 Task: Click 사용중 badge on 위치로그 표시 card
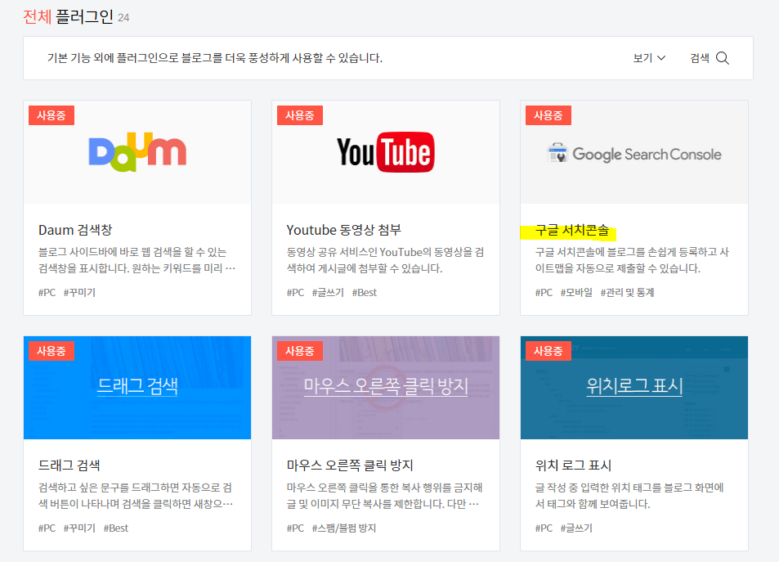[548, 351]
